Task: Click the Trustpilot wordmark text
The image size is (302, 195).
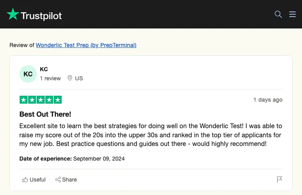Action: coord(41,16)
